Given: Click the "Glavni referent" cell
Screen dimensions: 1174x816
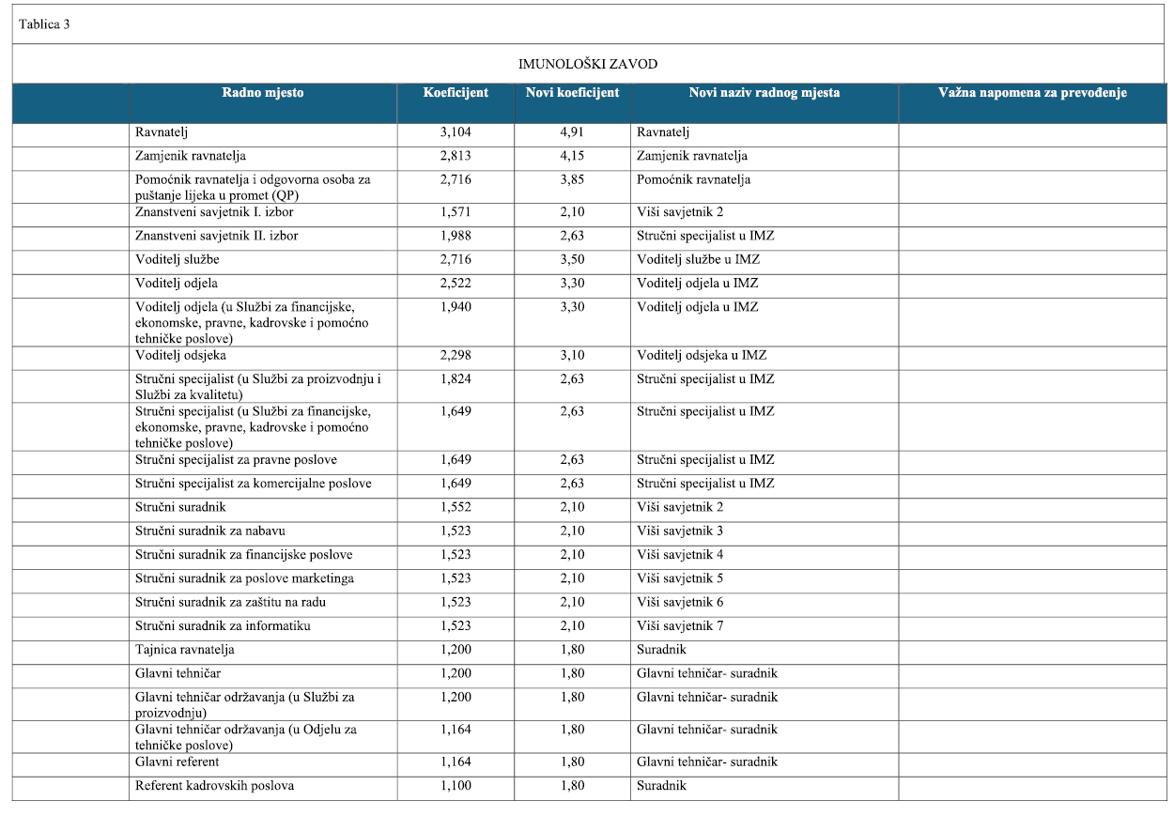Looking at the screenshot, I should tap(178, 762).
